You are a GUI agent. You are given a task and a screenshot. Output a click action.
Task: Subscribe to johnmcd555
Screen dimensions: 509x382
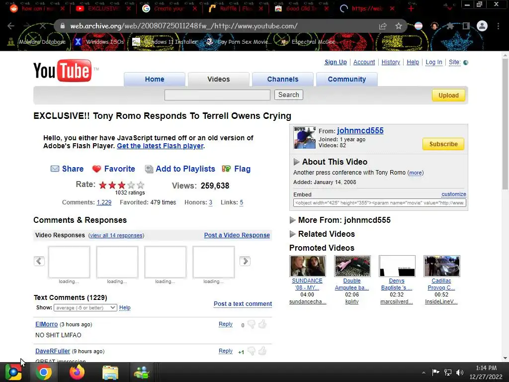[443, 144]
